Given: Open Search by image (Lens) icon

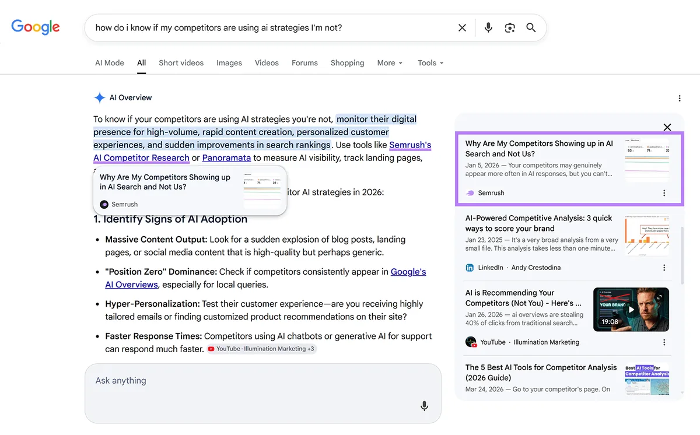Looking at the screenshot, I should tap(510, 27).
